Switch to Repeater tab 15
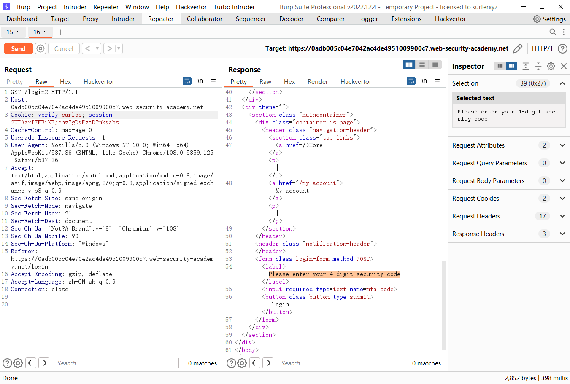This screenshot has width=570, height=384. tap(10, 32)
